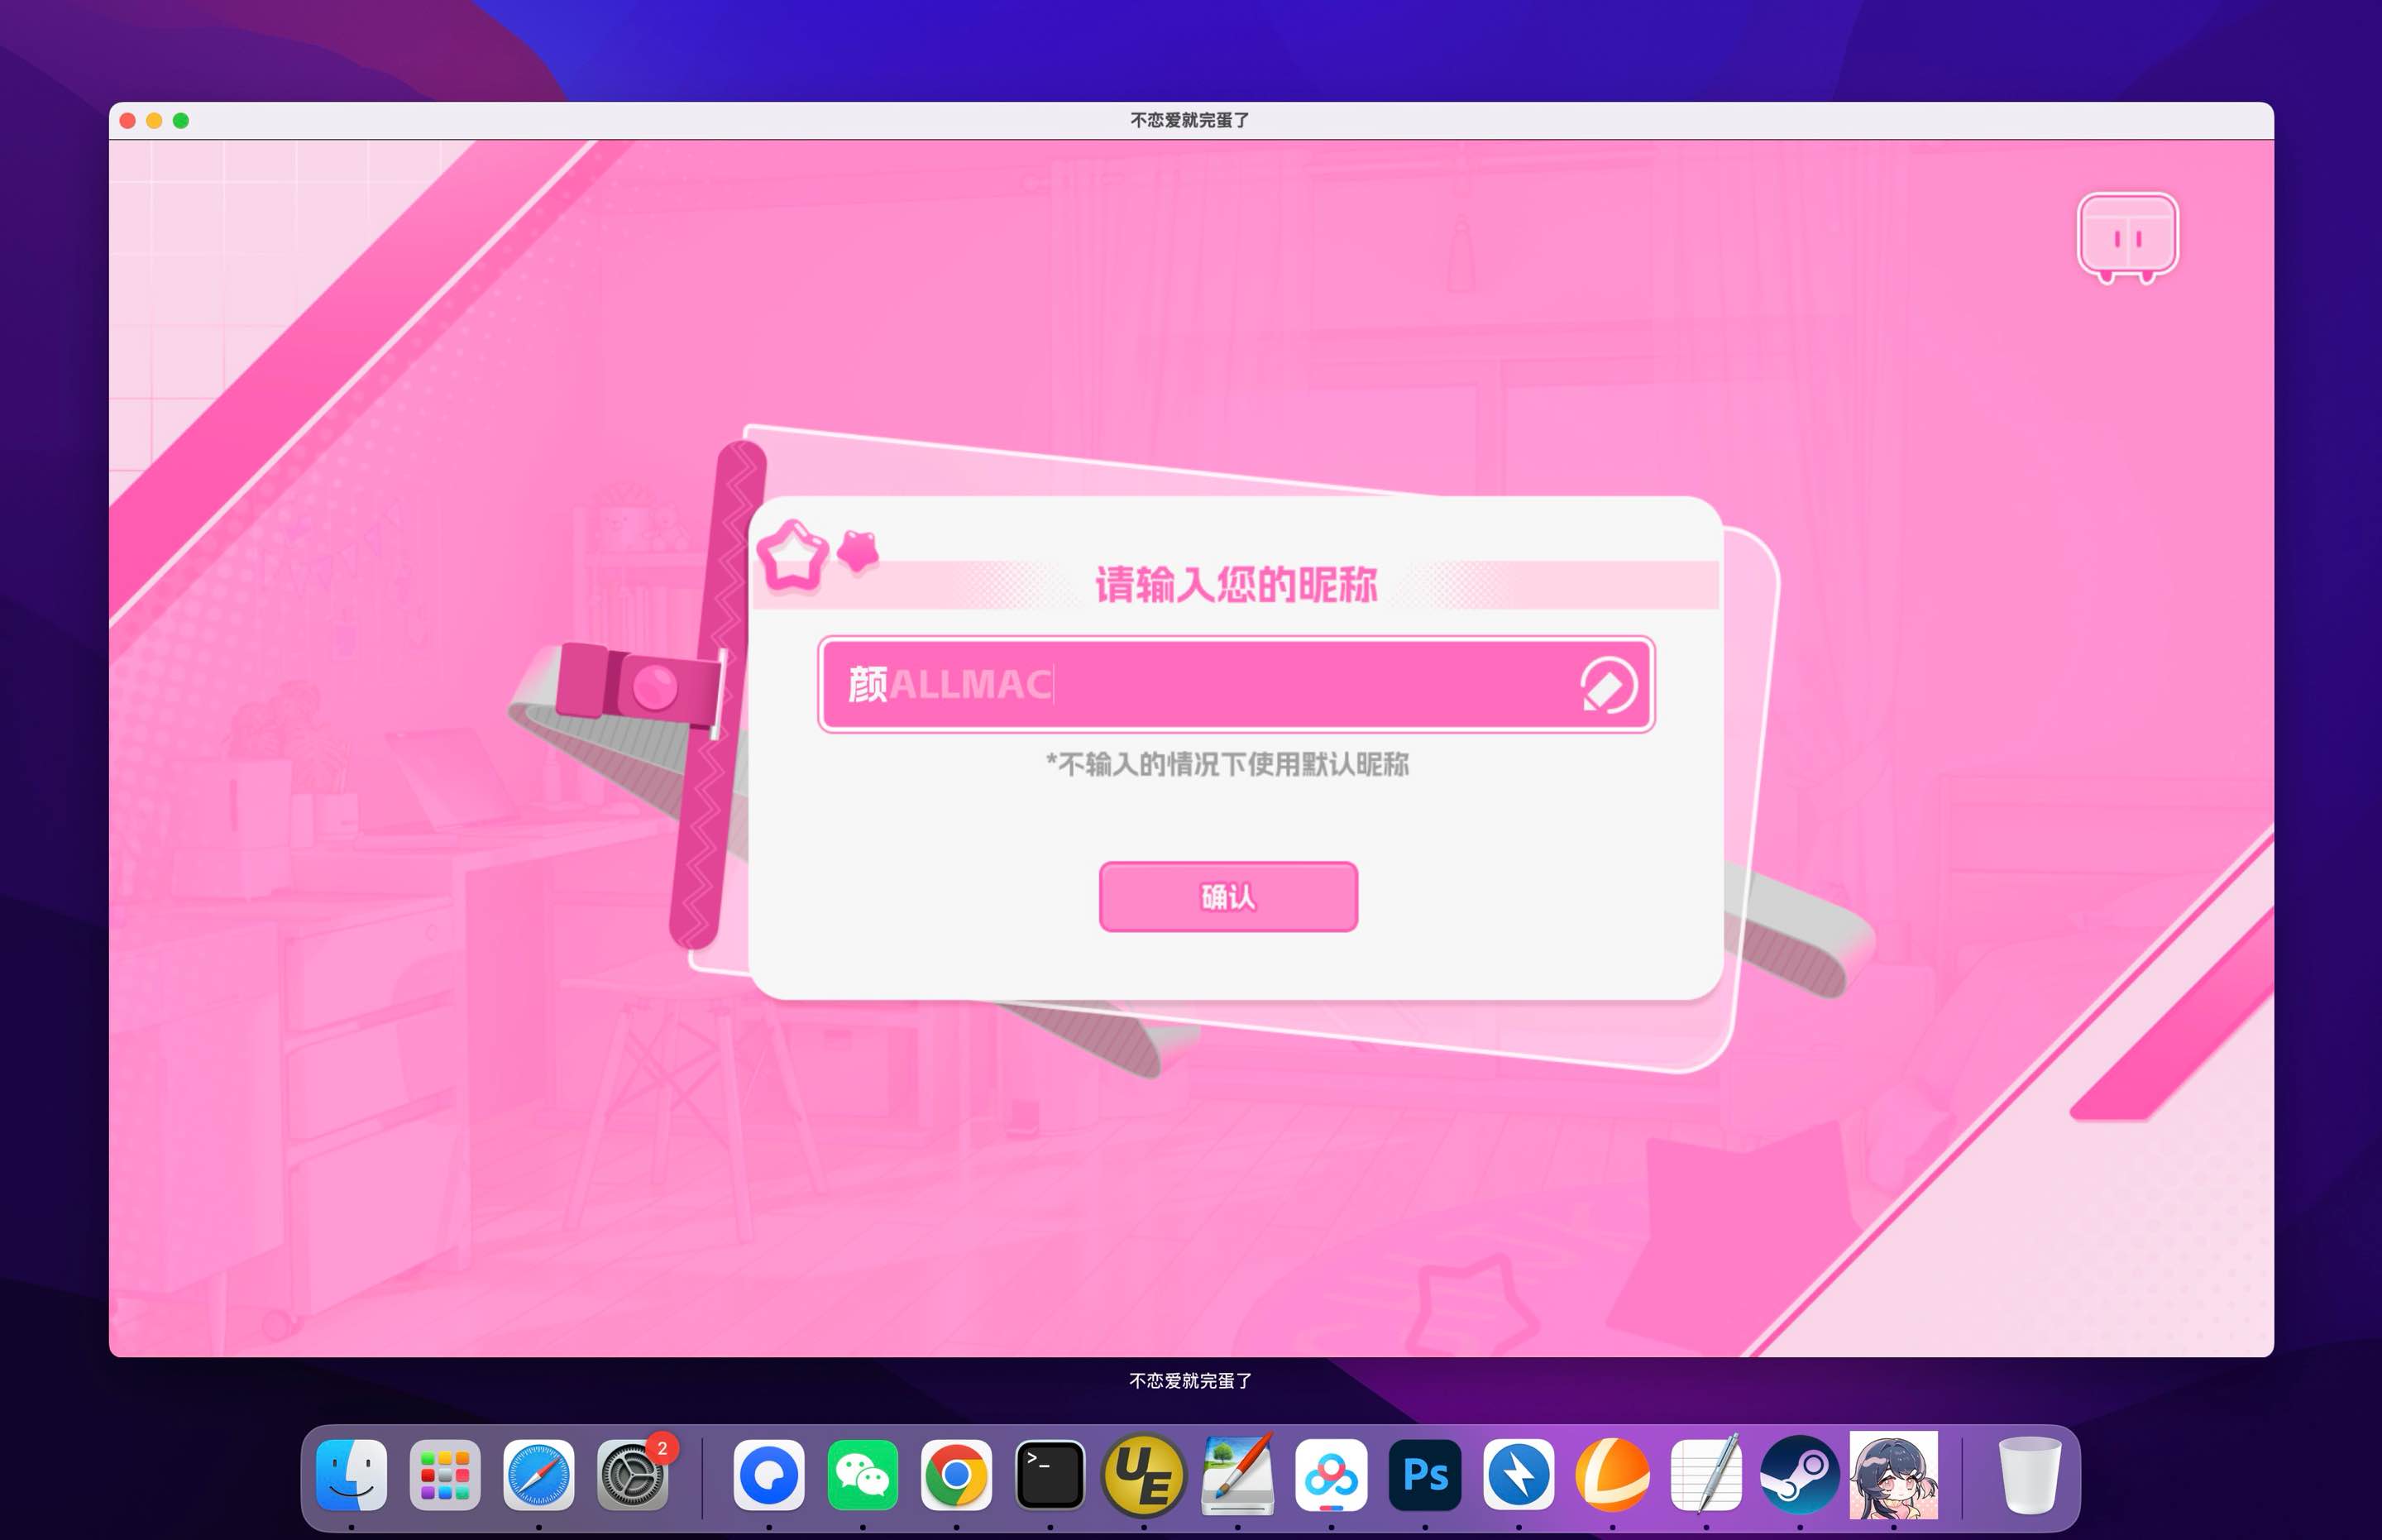The image size is (2382, 1540).
Task: Minimize the game window with yellow button
Action: (154, 121)
